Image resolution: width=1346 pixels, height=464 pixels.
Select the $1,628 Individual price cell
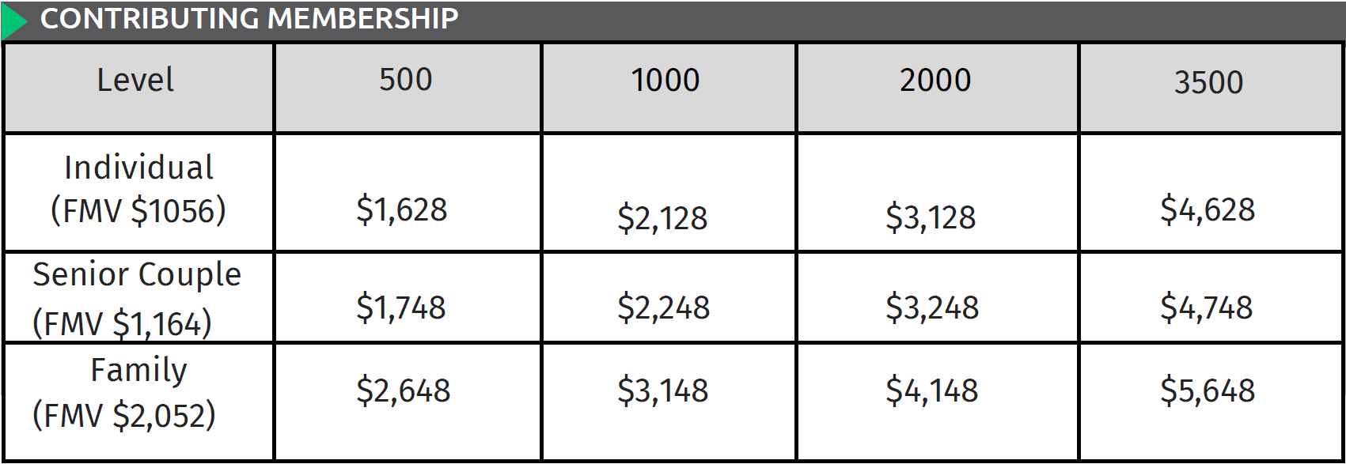[x=402, y=209]
